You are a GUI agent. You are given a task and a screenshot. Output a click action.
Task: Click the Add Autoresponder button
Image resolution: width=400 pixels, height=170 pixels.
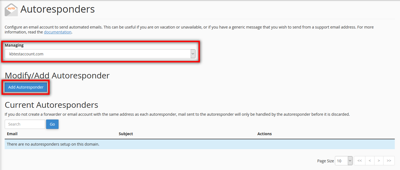26,87
